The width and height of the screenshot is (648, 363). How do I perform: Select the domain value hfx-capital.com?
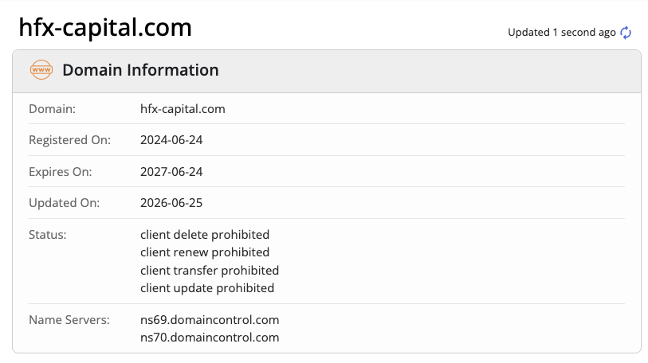pos(183,109)
